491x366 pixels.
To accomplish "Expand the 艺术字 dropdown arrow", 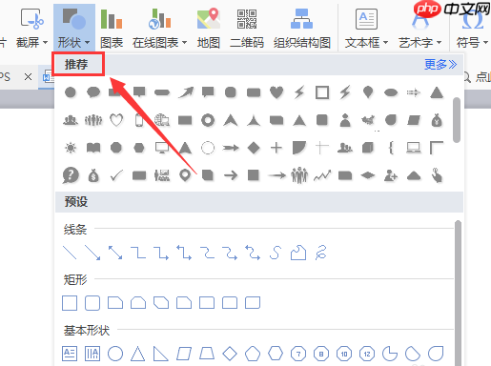I will click(x=439, y=42).
